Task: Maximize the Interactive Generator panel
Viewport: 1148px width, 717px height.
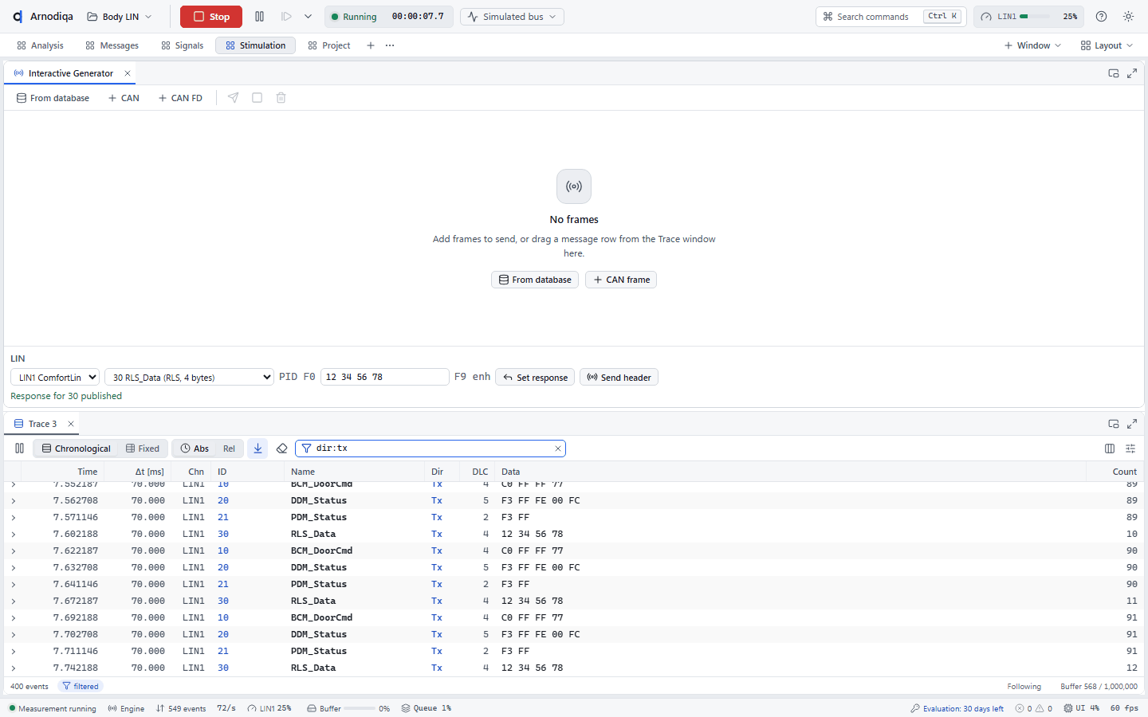Action: [1132, 73]
